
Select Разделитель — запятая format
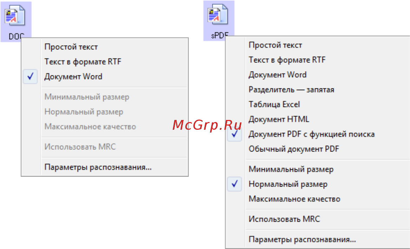(x=318, y=90)
